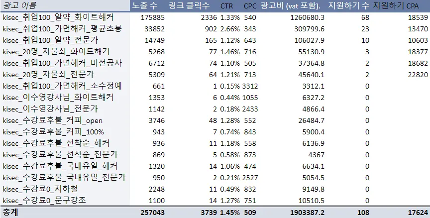430x218 pixels.
Task: Click the 총계 total row label
Action: [10, 212]
